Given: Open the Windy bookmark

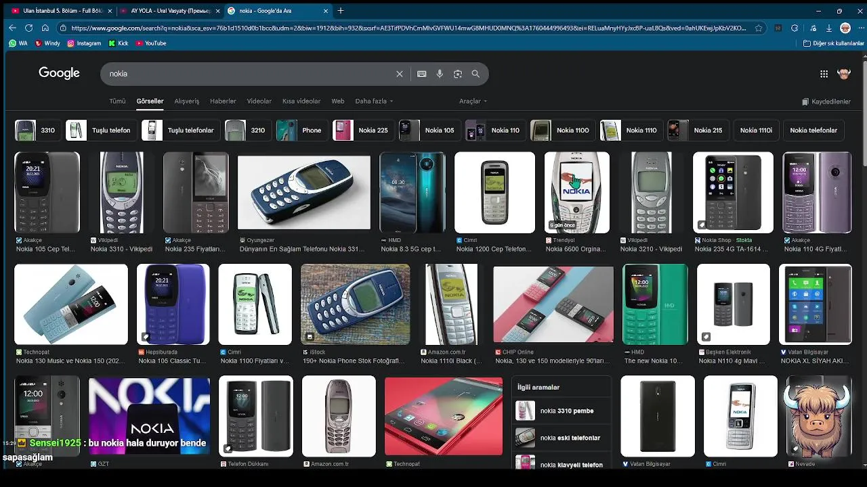Looking at the screenshot, I should click(47, 43).
